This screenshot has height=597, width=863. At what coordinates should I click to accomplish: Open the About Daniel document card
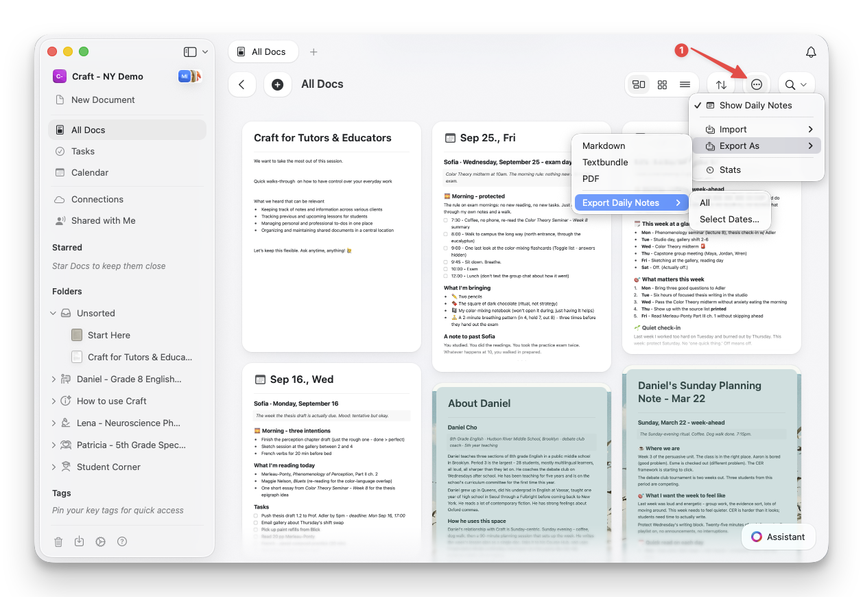click(521, 472)
